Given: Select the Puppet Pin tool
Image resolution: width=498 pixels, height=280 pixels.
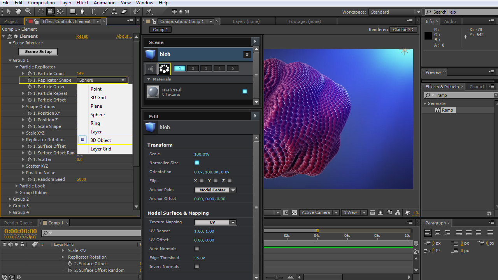Looking at the screenshot, I should (x=149, y=12).
